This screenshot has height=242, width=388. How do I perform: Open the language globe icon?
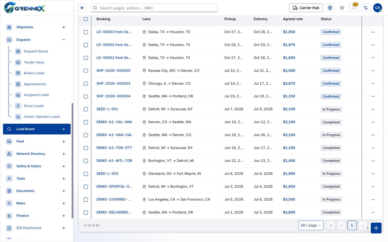(x=330, y=8)
